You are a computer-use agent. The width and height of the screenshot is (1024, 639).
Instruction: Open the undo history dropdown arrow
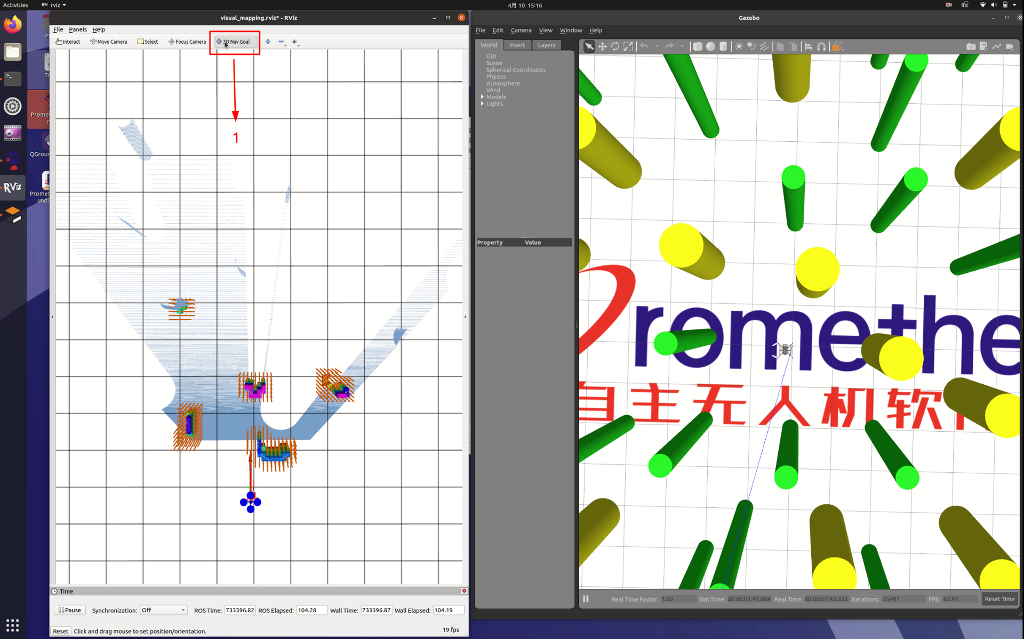pyautogui.click(x=657, y=47)
